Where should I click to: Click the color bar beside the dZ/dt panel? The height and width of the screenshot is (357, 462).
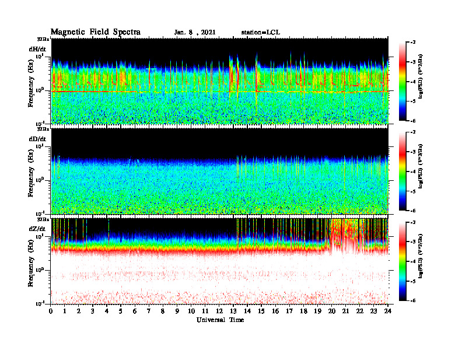[402, 261]
